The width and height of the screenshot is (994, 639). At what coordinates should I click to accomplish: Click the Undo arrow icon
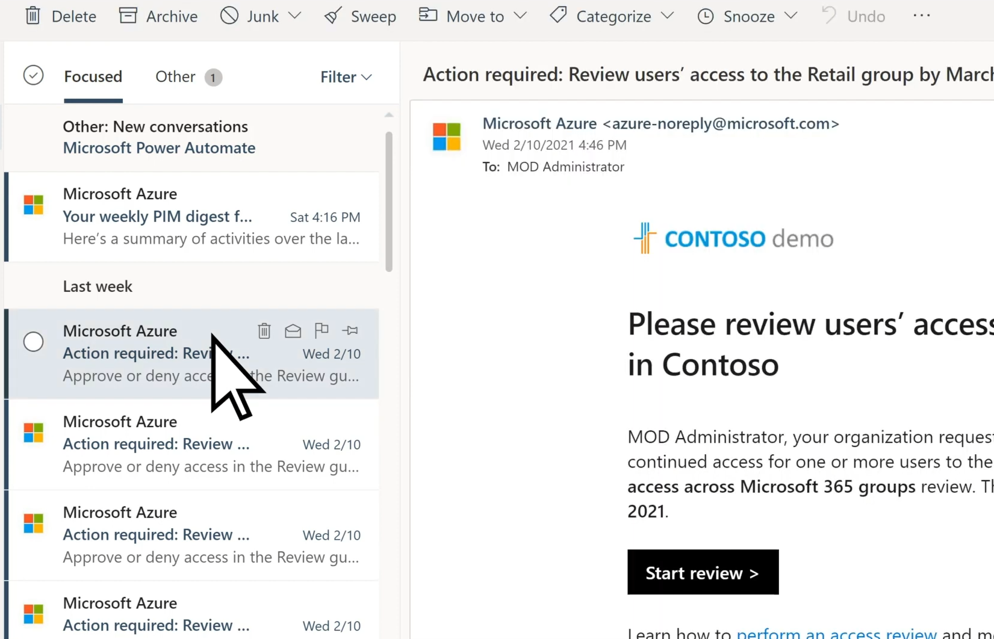pyautogui.click(x=829, y=15)
